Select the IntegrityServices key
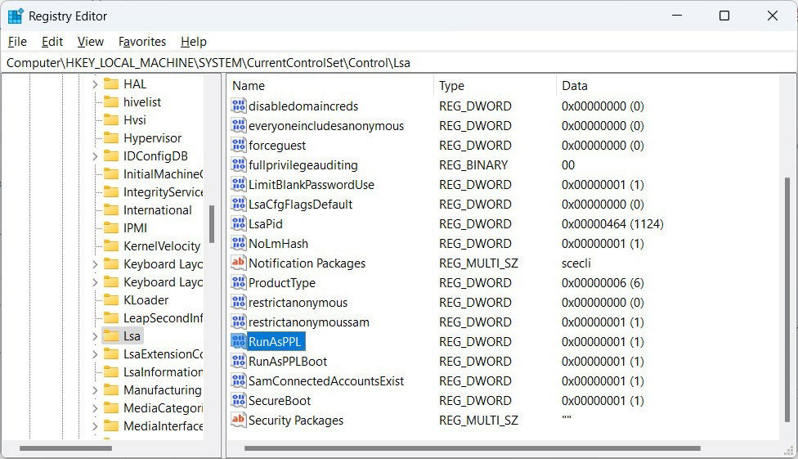 [x=163, y=192]
